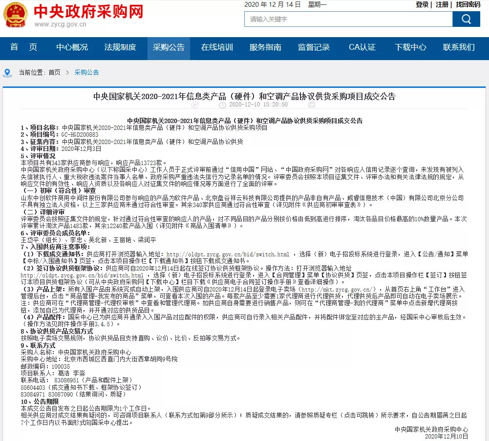Click the blue location pin icon
Viewport: 489px width, 441px height.
click(x=7, y=73)
